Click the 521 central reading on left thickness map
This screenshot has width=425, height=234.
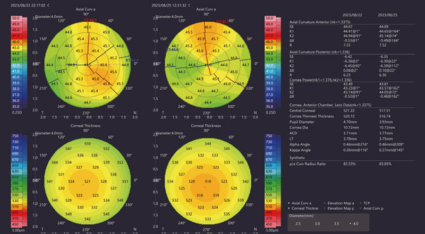point(88,181)
